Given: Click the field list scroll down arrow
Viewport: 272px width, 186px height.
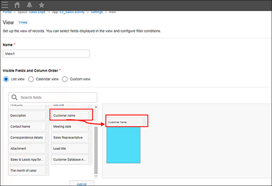Looking at the screenshot, I should [96, 176].
